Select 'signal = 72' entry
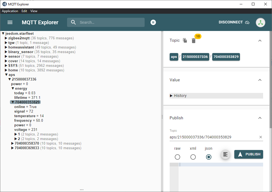This screenshot has height=192, width=272. [24, 111]
